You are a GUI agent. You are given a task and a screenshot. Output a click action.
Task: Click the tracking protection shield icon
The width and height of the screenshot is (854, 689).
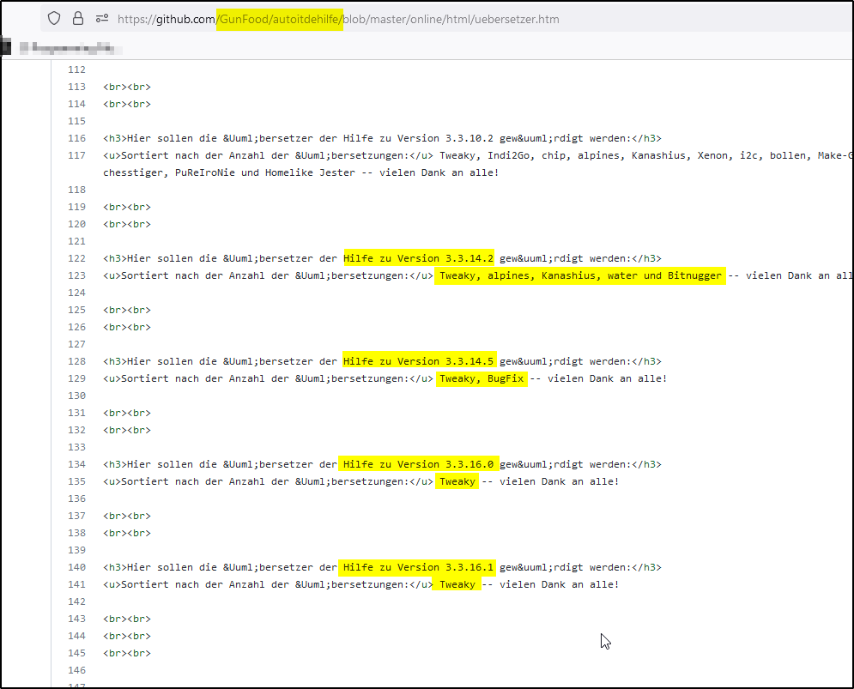tap(54, 18)
